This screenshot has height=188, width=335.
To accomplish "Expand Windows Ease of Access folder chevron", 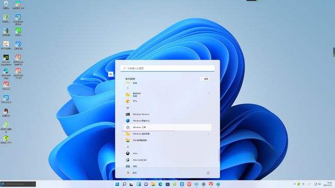I will (208, 134).
